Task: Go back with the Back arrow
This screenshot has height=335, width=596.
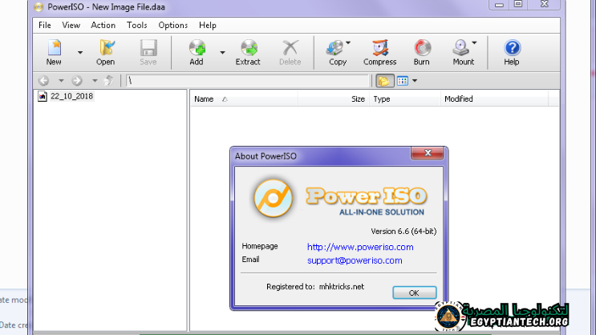Action: tap(43, 80)
